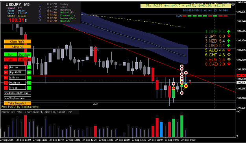Click the minus button next to $ R

click(x=6, y=78)
